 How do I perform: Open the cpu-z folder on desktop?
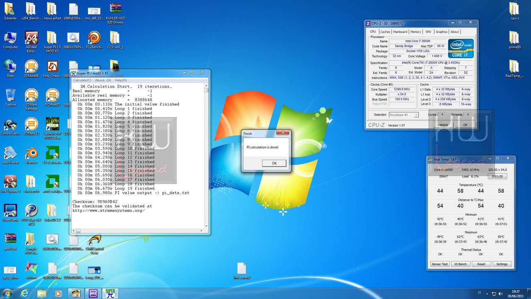pyautogui.click(x=514, y=11)
